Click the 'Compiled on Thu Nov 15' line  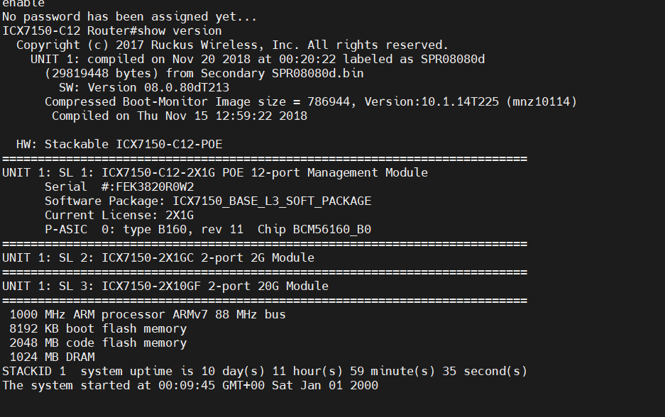click(179, 116)
